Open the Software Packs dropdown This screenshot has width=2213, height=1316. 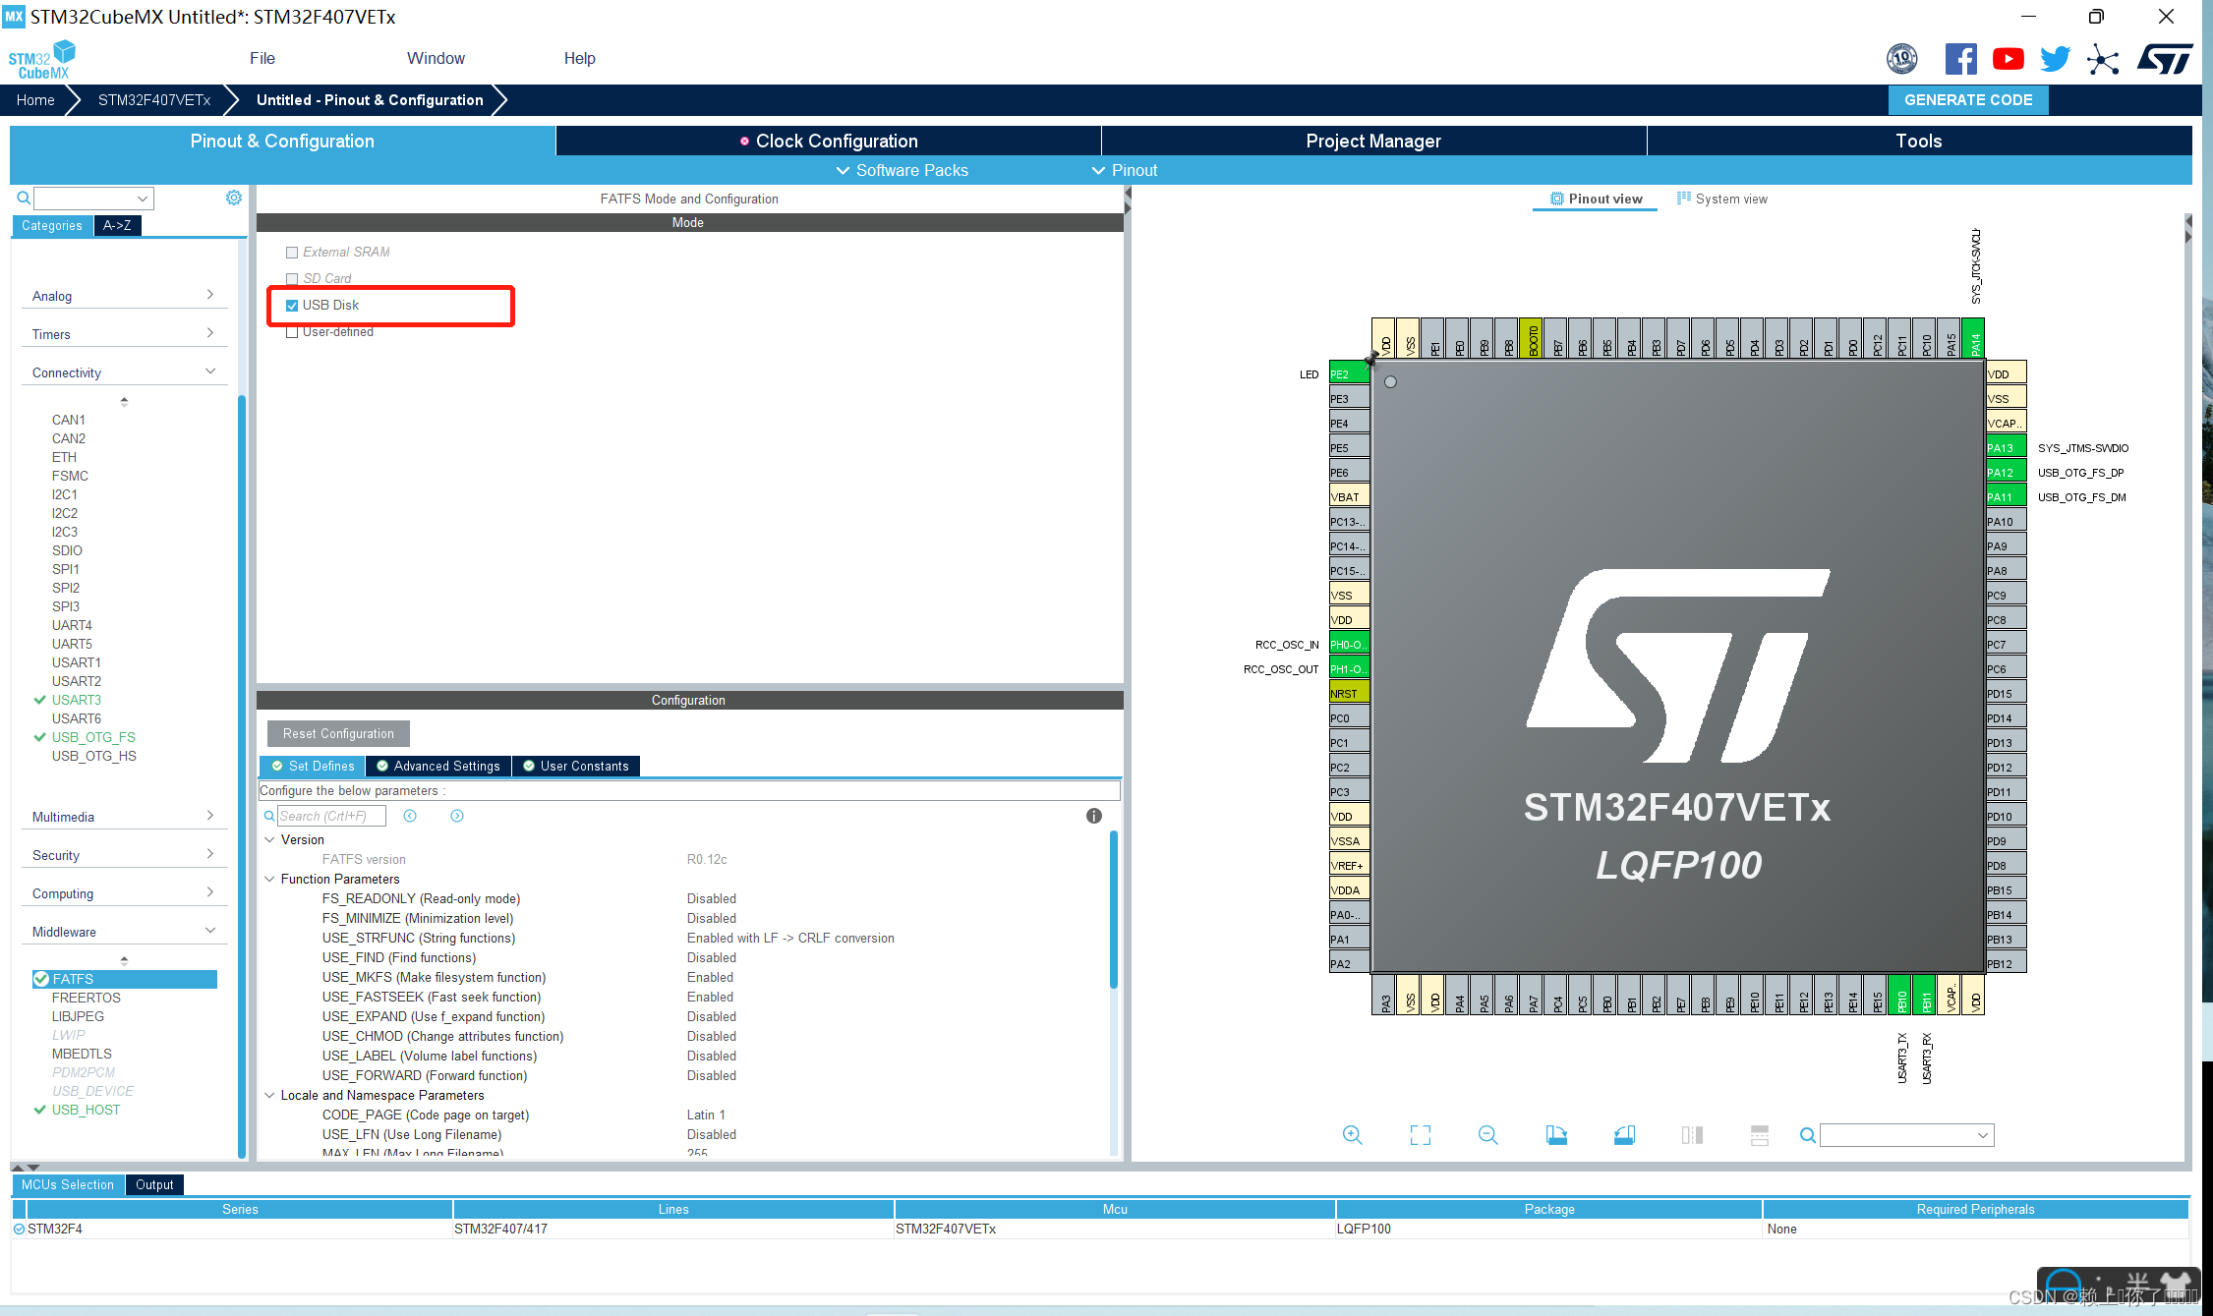[x=902, y=170]
